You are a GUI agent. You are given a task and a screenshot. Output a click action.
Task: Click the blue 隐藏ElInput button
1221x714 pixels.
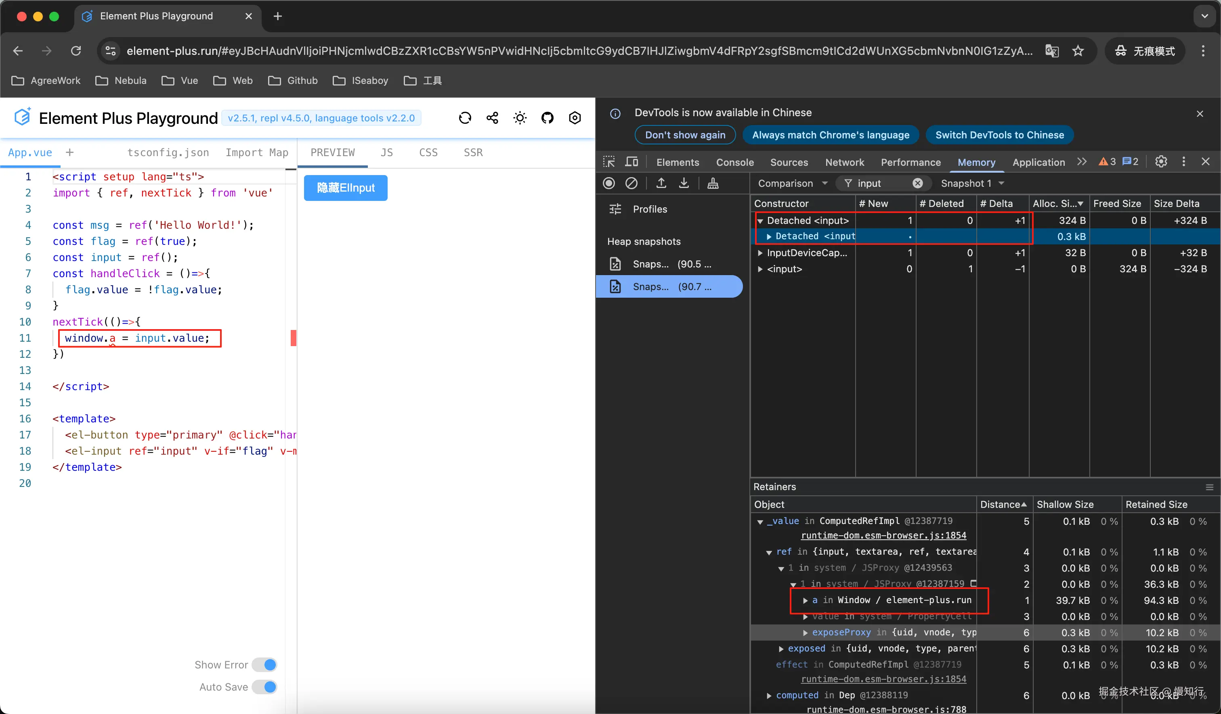coord(346,187)
